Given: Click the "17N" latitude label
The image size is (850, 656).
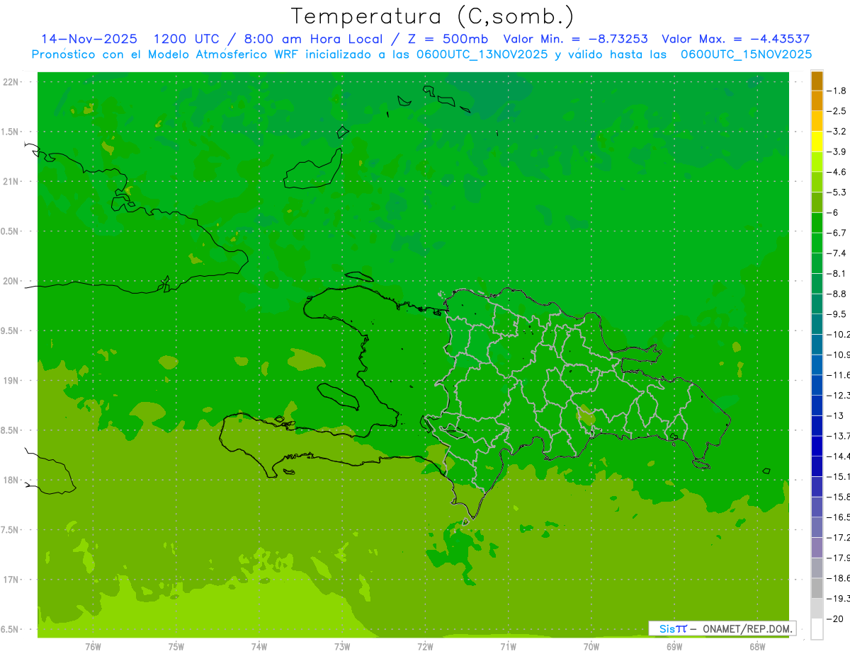Looking at the screenshot, I should pyautogui.click(x=11, y=580).
